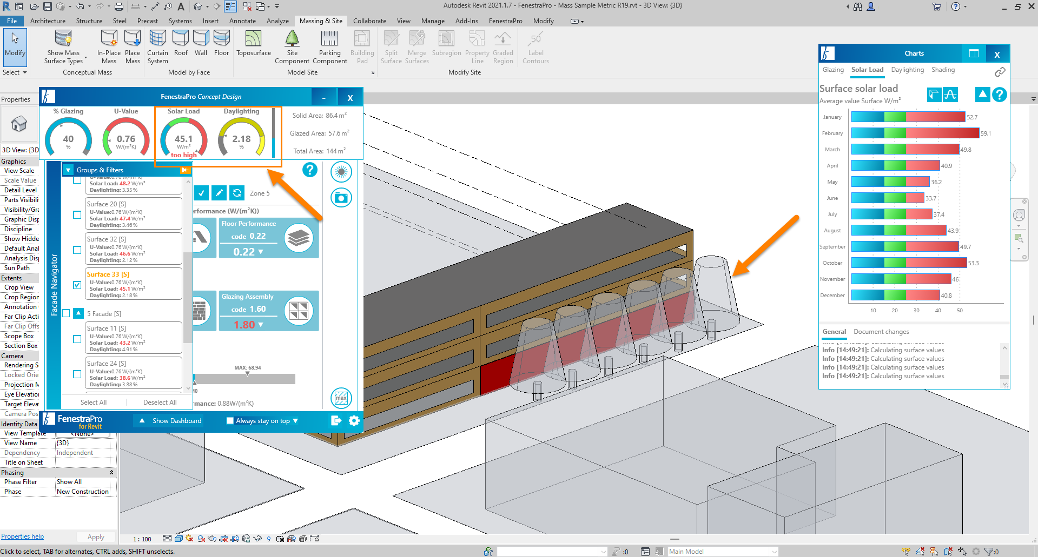
Task: Collapse the Charts panel with up triangle
Action: [x=982, y=95]
